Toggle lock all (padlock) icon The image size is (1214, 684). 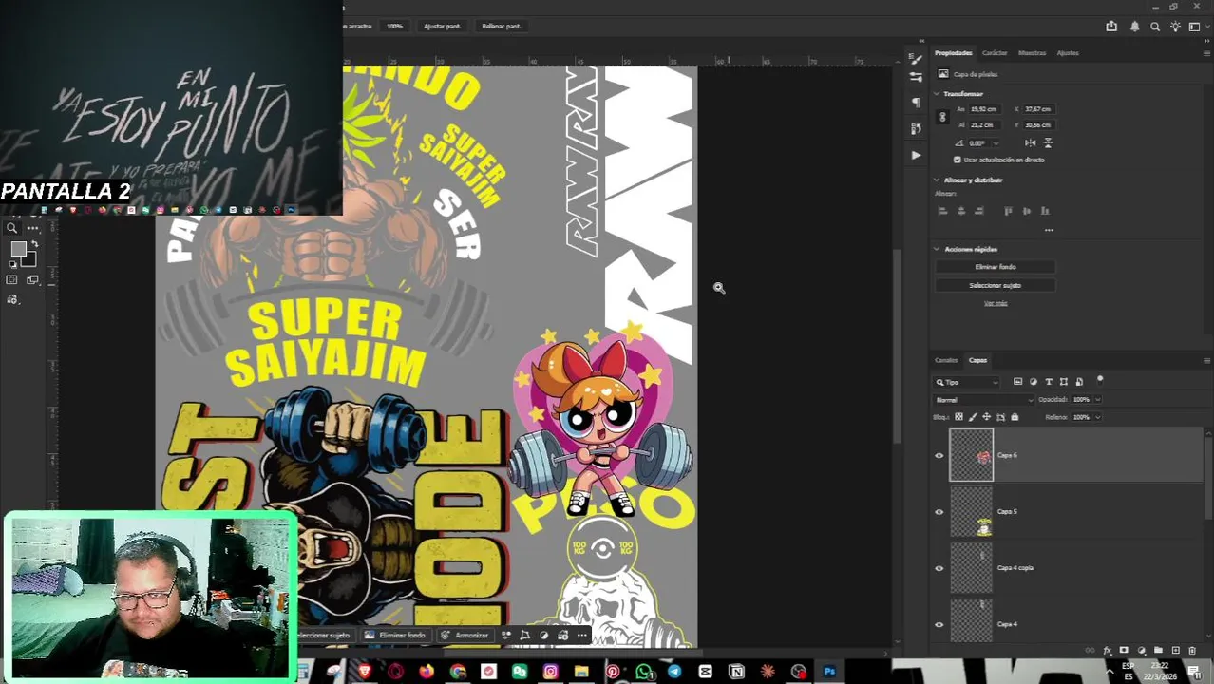pos(1015,417)
